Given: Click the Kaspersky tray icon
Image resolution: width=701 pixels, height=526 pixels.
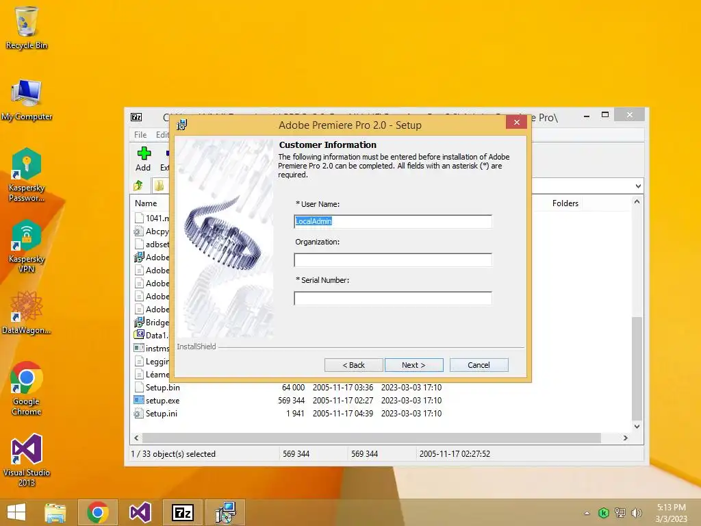Looking at the screenshot, I should pos(603,512).
